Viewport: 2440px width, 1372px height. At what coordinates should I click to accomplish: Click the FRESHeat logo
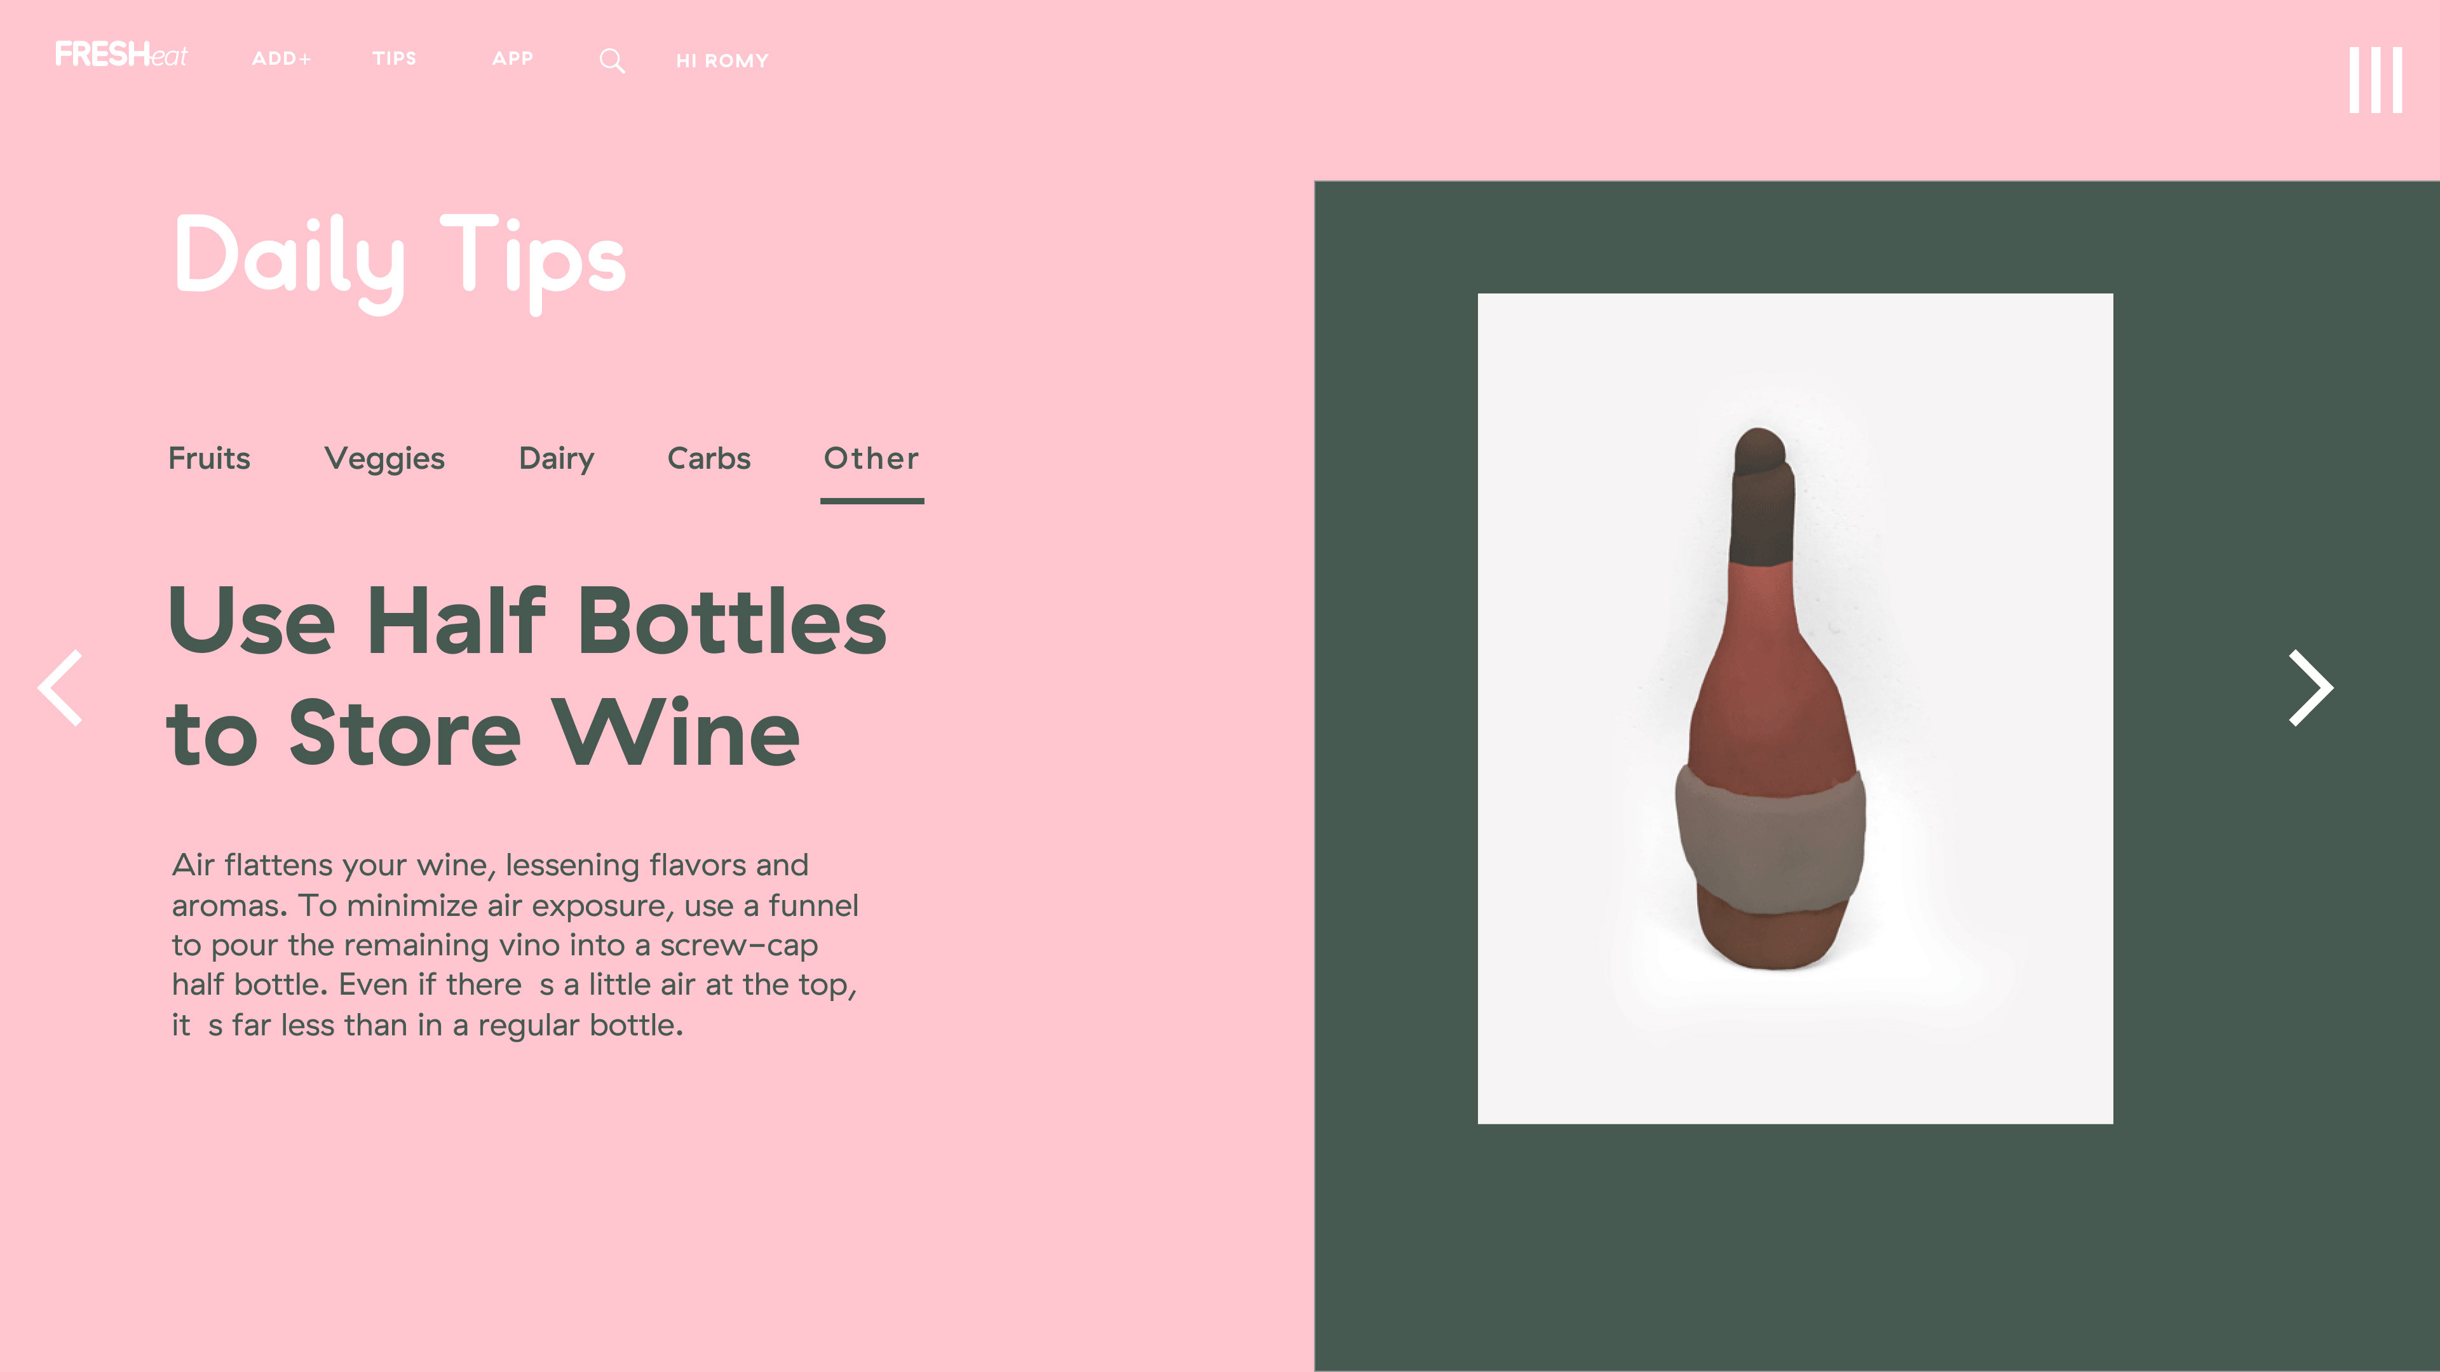121,55
